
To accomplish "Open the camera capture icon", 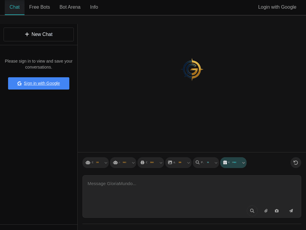I will click(277, 211).
